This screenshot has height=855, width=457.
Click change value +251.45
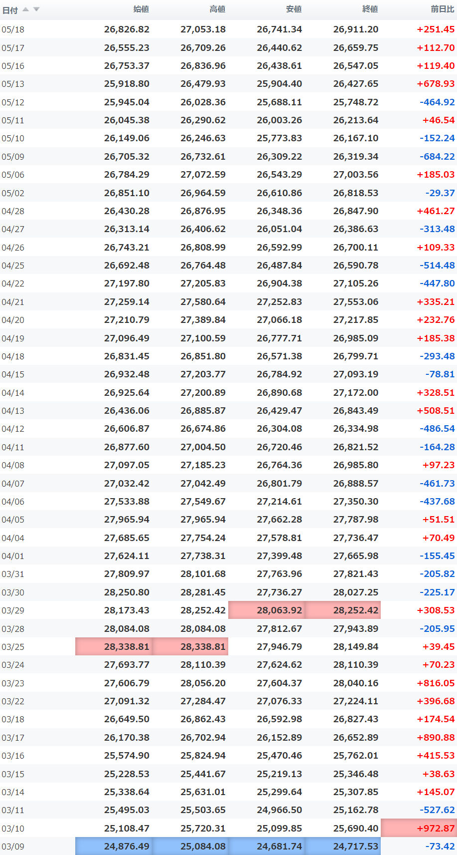(x=436, y=29)
